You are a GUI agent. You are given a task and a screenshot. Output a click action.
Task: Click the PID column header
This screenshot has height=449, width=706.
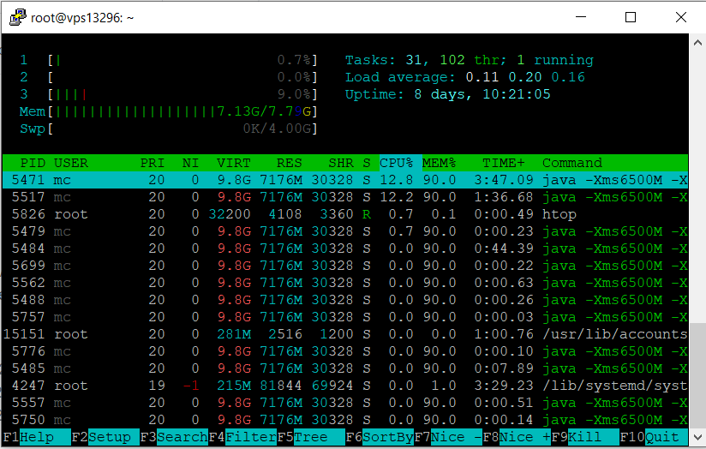click(32, 163)
